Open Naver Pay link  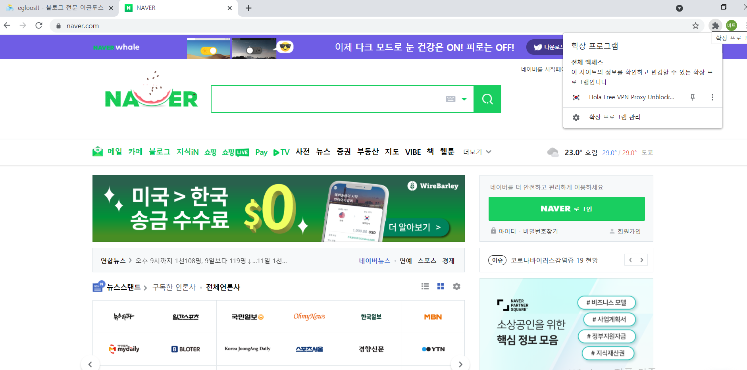point(262,152)
